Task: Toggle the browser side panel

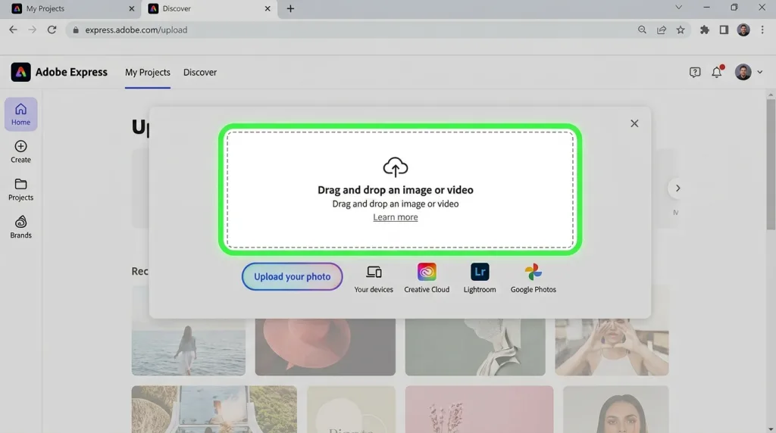Action: [x=724, y=30]
